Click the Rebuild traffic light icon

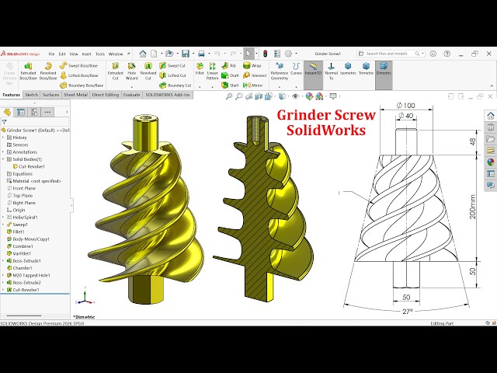click(x=265, y=54)
